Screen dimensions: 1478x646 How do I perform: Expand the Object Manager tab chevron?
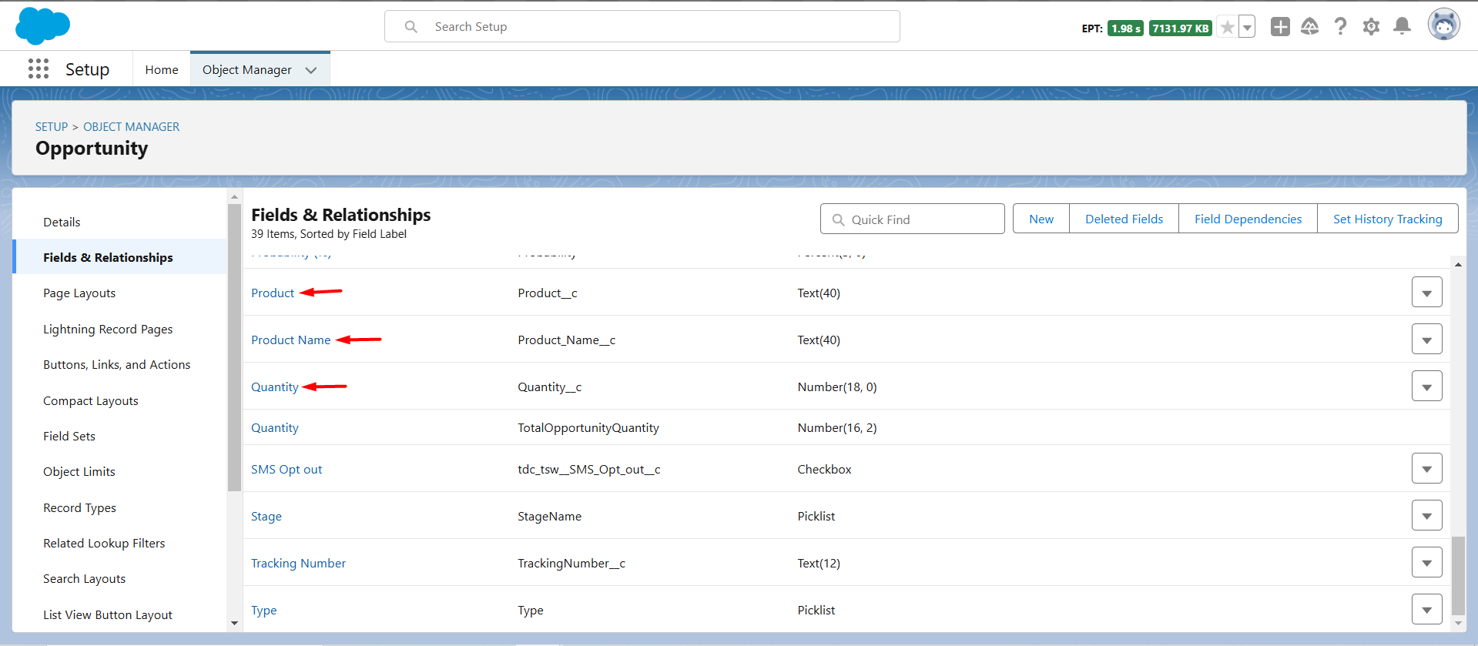click(x=311, y=70)
